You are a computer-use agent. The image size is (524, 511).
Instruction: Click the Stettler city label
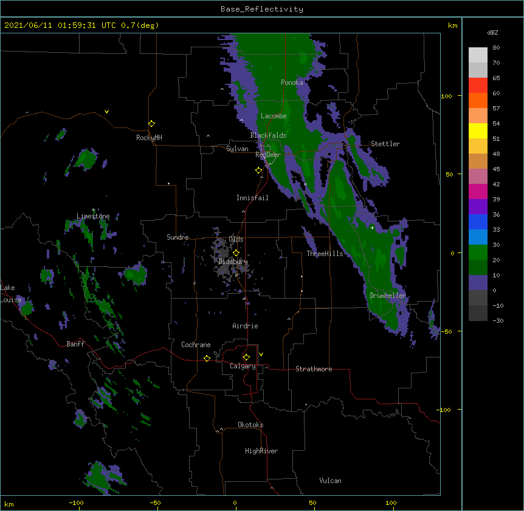[x=385, y=144]
